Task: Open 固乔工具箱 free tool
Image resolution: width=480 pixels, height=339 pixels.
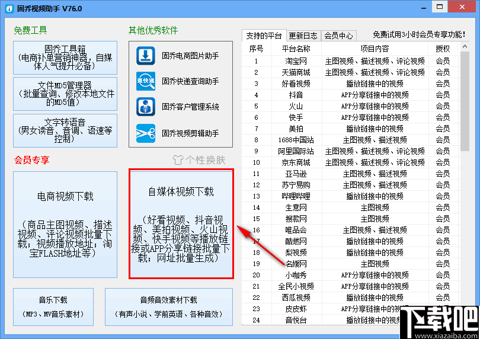Action: click(x=65, y=57)
